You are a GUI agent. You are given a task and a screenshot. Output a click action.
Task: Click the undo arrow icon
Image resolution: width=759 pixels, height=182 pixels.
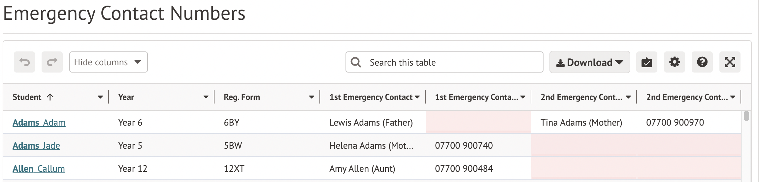pyautogui.click(x=24, y=62)
